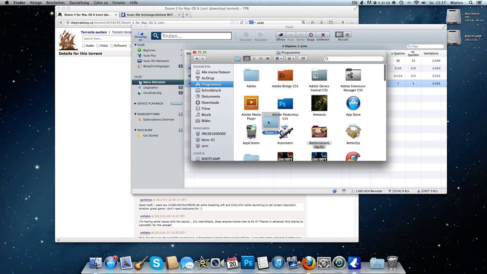The height and width of the screenshot is (274, 487).
Task: Click plus button next to DVD BURN
Action: point(181,130)
